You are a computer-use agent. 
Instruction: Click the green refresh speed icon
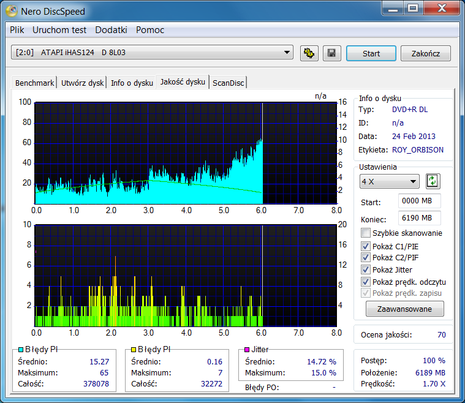(x=433, y=181)
